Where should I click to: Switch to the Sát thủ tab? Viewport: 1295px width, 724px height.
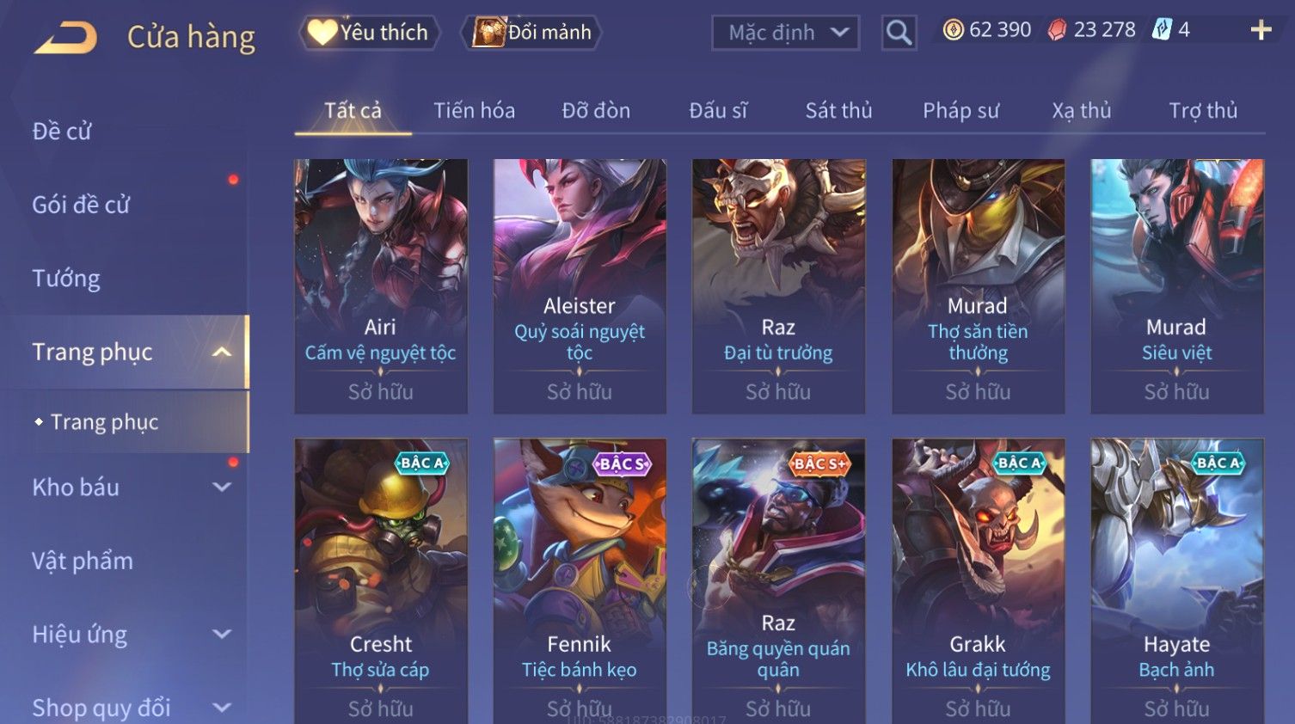[838, 110]
